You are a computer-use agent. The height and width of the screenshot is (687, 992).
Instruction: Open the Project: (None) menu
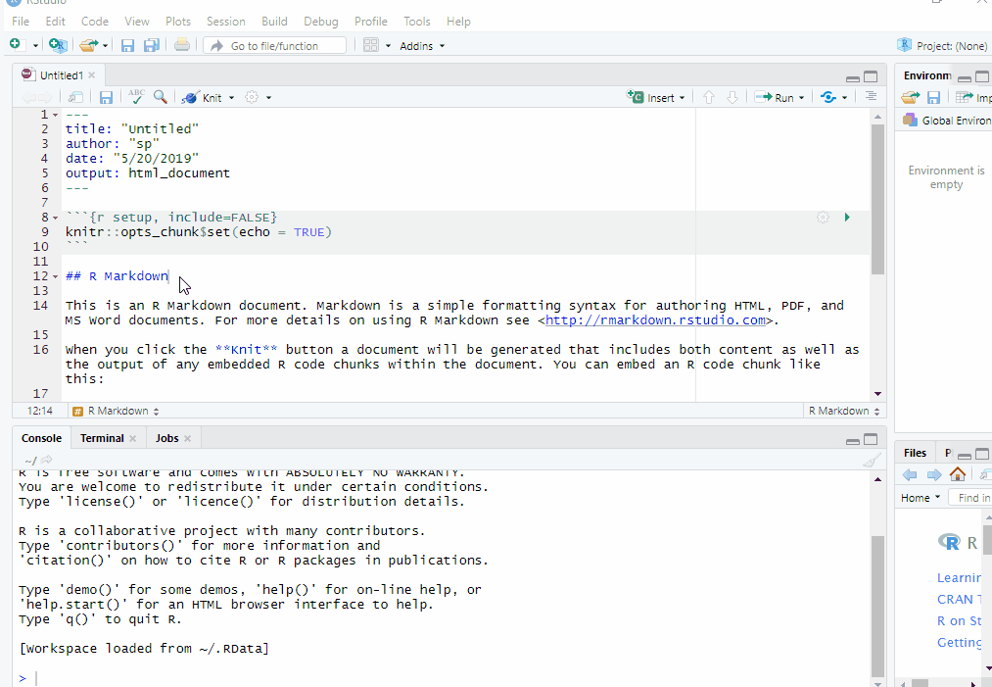(x=943, y=46)
